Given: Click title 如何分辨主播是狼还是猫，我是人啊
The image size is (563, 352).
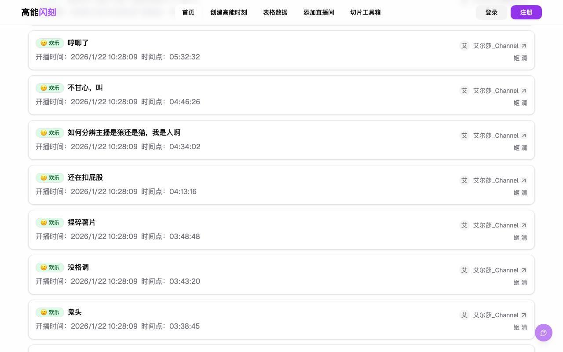Looking at the screenshot, I should pyautogui.click(x=124, y=132).
